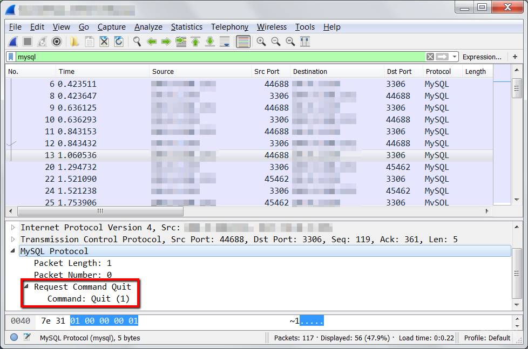Screen dimensions: 528x349
Task: Close this capture file
Action: click(x=104, y=42)
